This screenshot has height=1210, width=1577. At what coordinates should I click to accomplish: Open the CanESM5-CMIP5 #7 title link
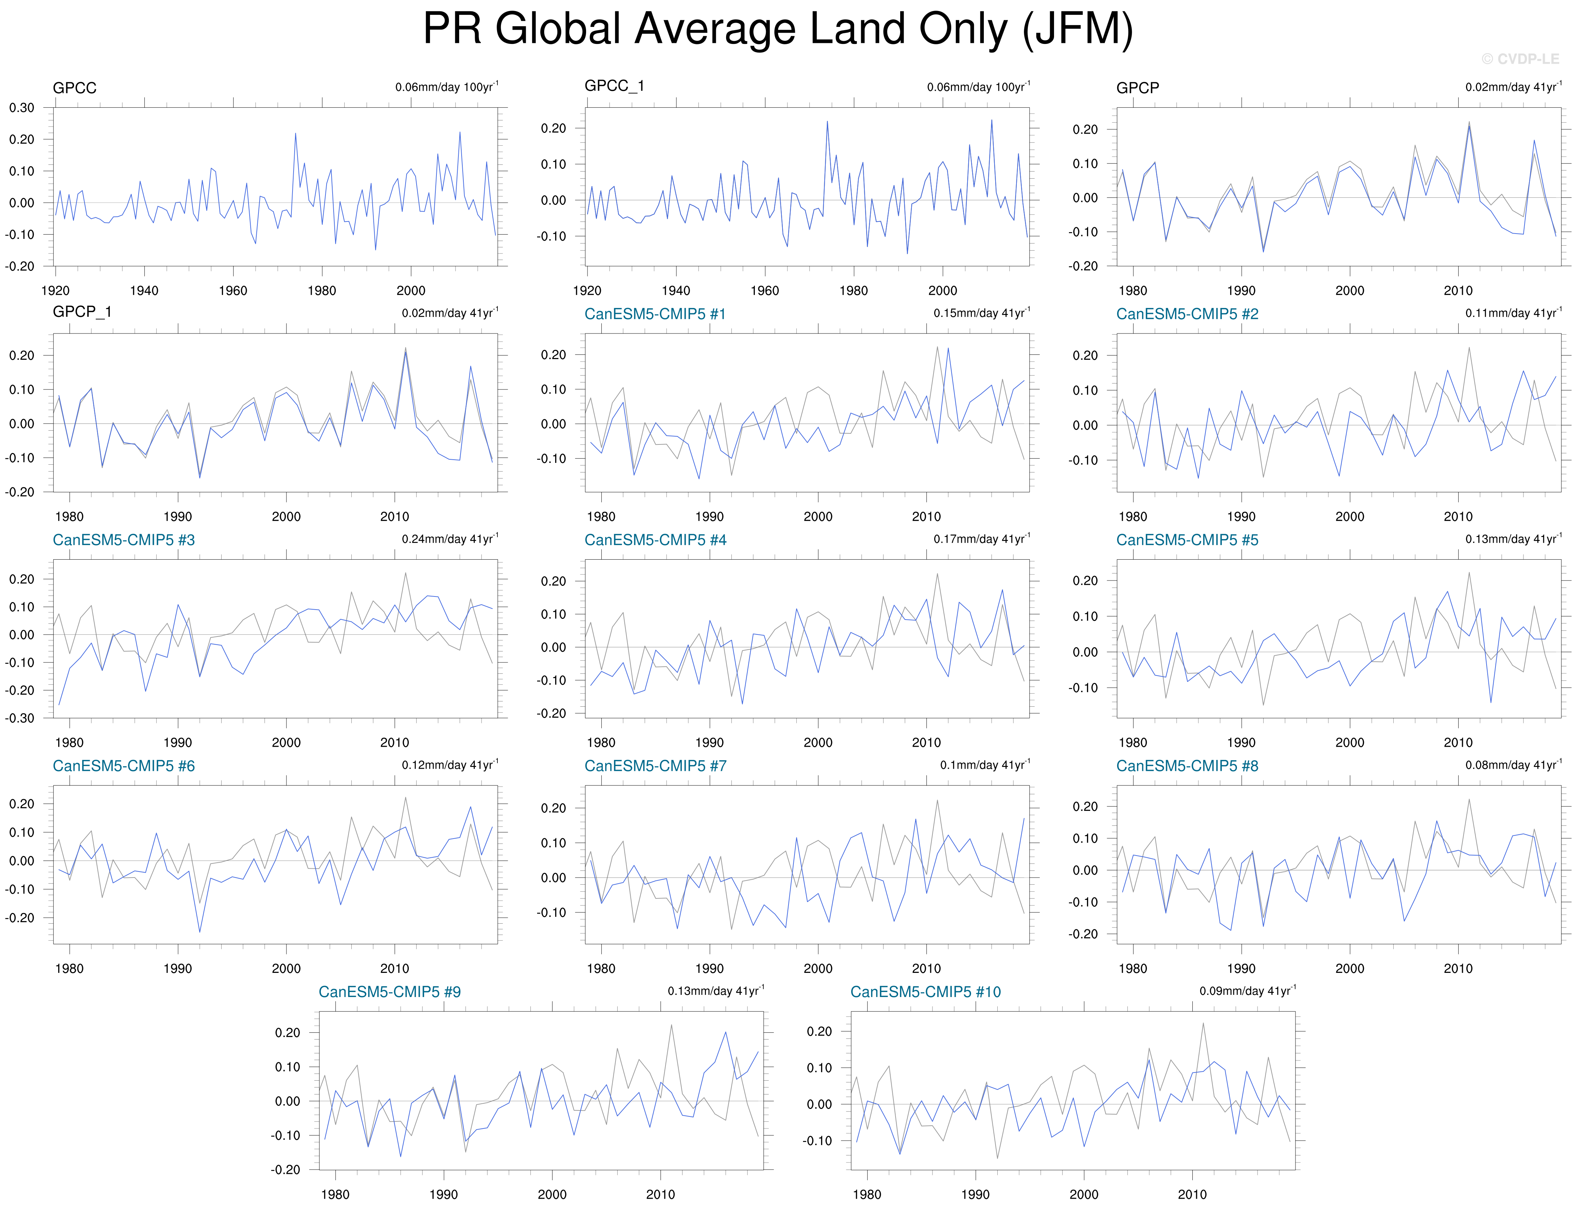[654, 766]
